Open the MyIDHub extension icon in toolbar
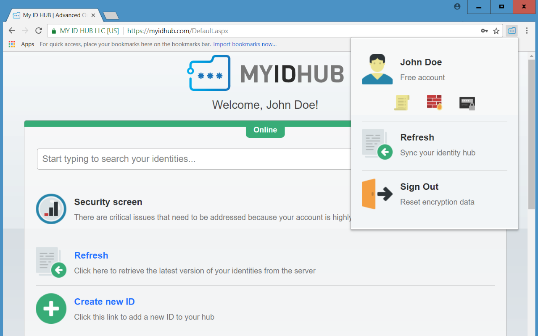This screenshot has width=538, height=336. (512, 31)
